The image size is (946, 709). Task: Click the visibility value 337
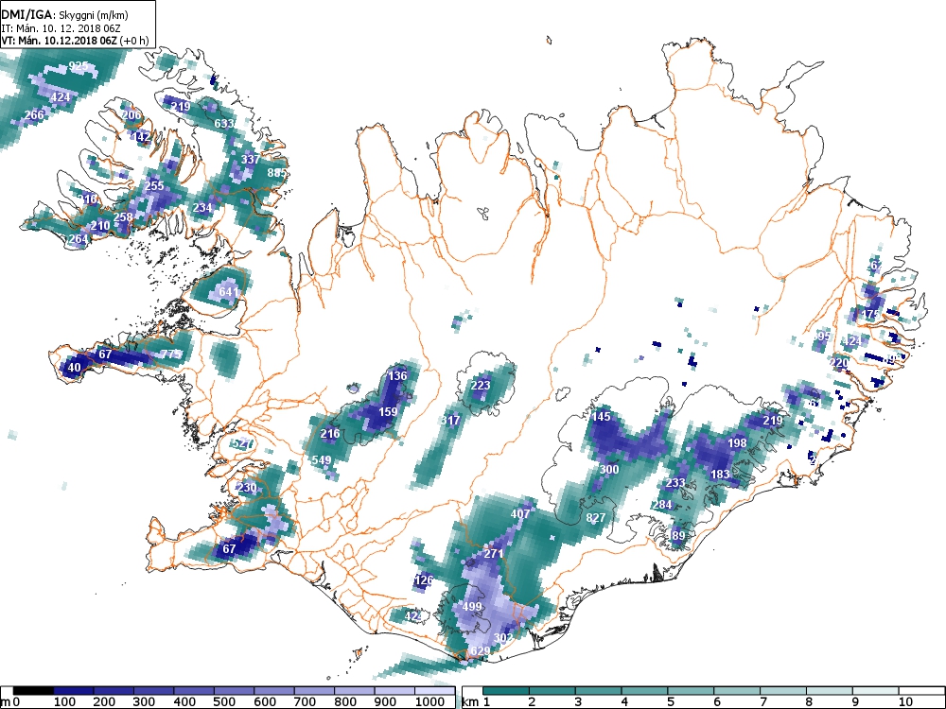[x=250, y=159]
